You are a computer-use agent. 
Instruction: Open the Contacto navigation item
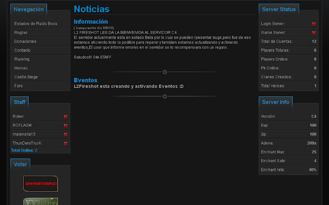[23, 50]
